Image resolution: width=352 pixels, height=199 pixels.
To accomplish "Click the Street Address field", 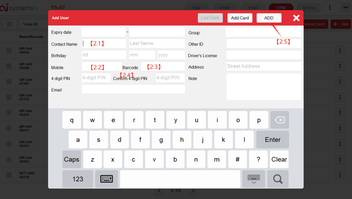I will coord(263,66).
